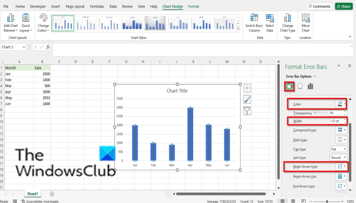Click the Apr bar in chart
The width and height of the screenshot is (356, 203).
coord(190,134)
